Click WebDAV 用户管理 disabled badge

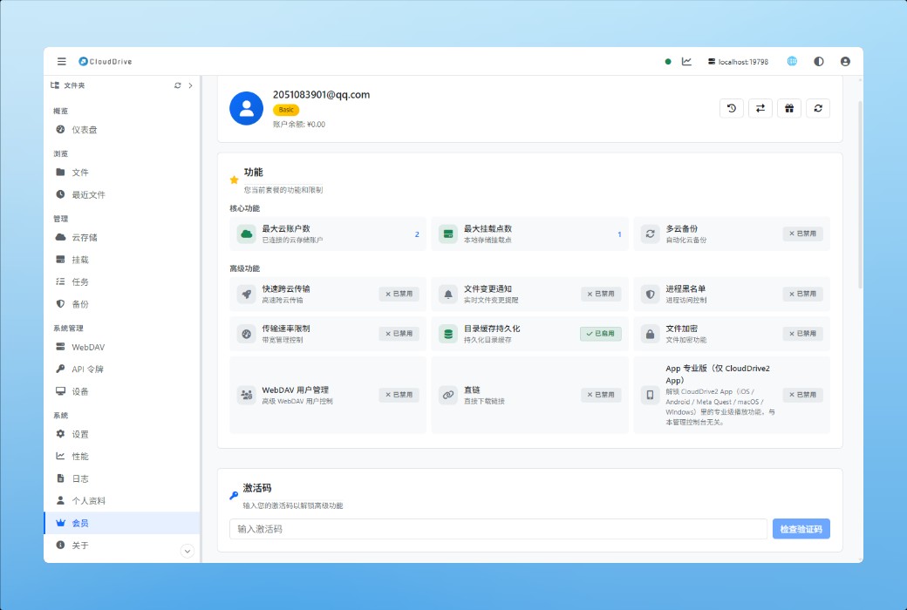(399, 395)
